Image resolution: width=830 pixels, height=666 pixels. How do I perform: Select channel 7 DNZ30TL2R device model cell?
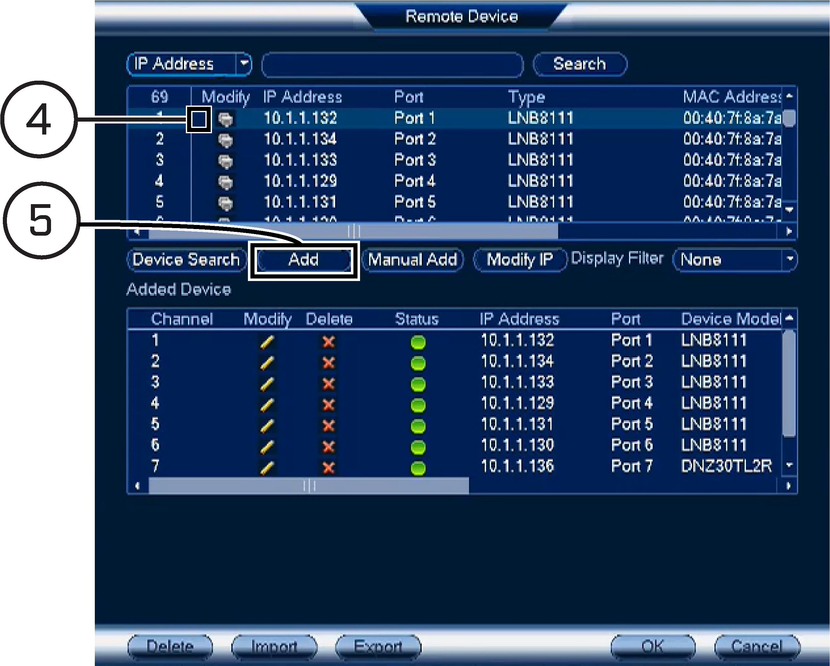pos(726,467)
